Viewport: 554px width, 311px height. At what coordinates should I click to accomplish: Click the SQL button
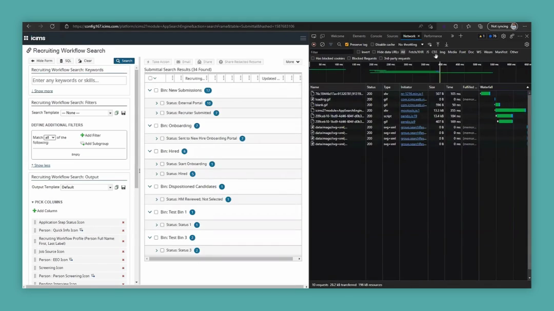tap(65, 61)
